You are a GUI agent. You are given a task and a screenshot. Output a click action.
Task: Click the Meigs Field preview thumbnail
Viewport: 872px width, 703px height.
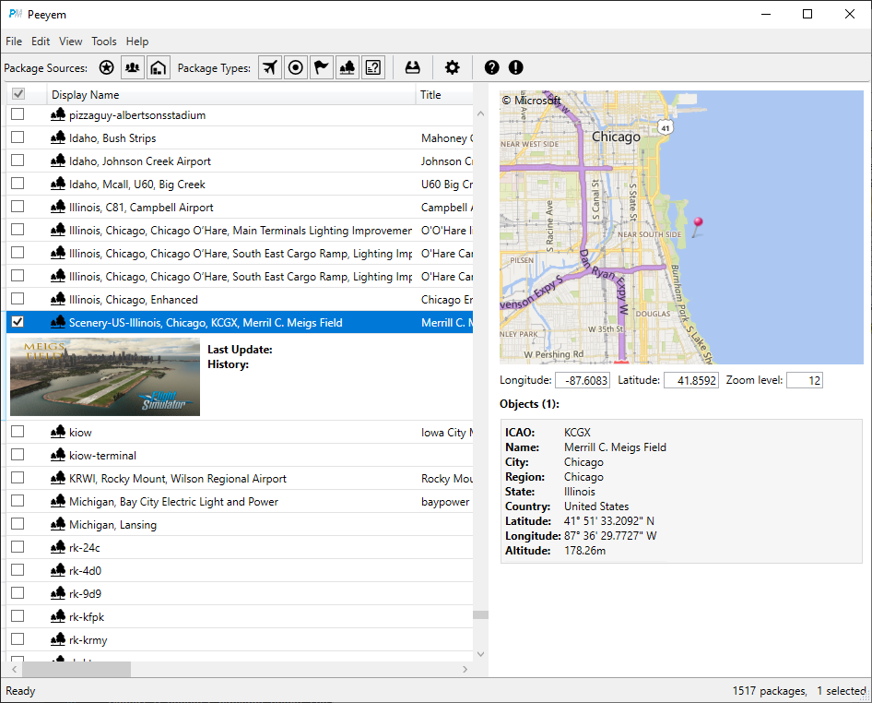click(x=105, y=376)
